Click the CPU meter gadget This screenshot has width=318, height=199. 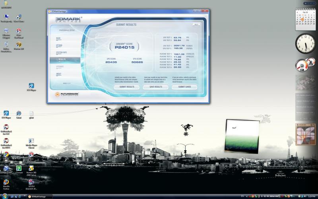click(305, 64)
